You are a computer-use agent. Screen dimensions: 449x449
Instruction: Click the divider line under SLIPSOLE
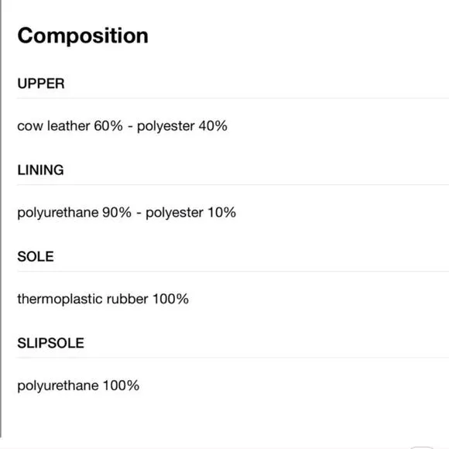point(233,358)
